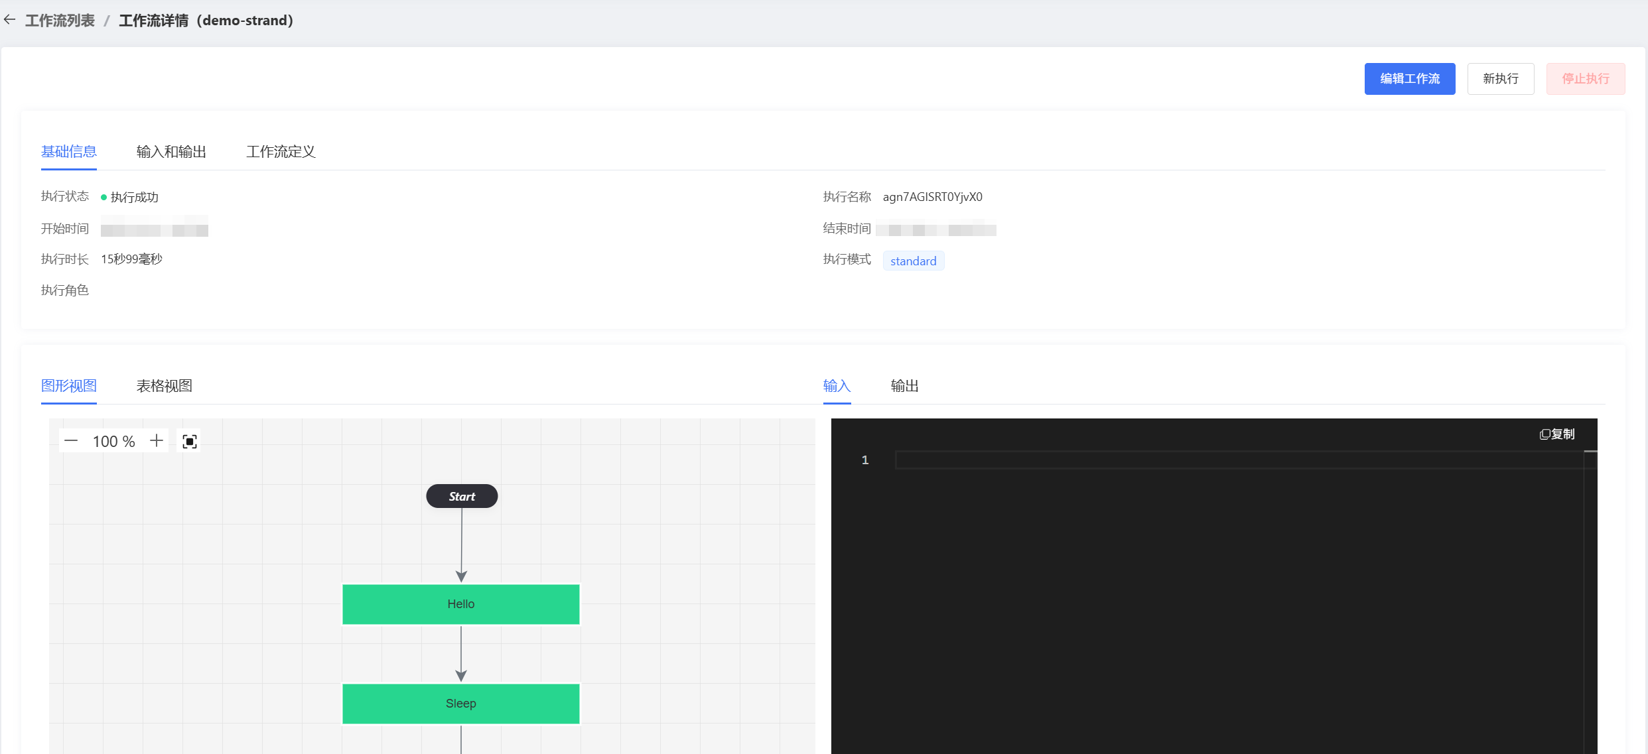Click the 100 % zoom level value

[114, 442]
